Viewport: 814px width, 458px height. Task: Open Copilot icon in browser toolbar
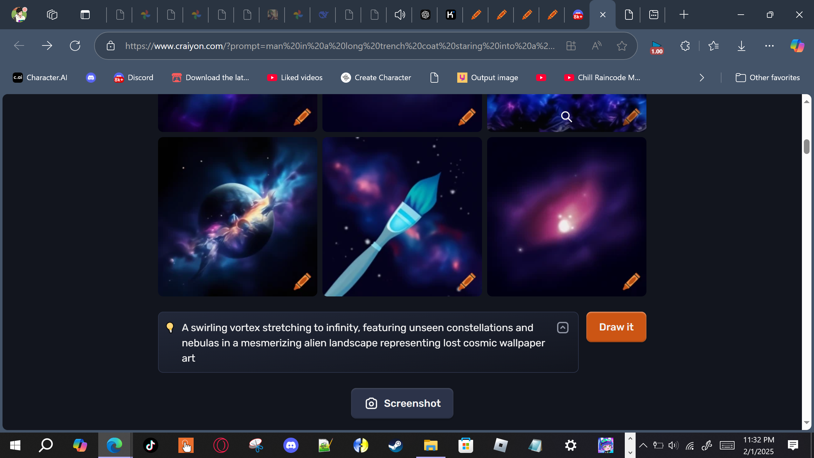pyautogui.click(x=797, y=46)
